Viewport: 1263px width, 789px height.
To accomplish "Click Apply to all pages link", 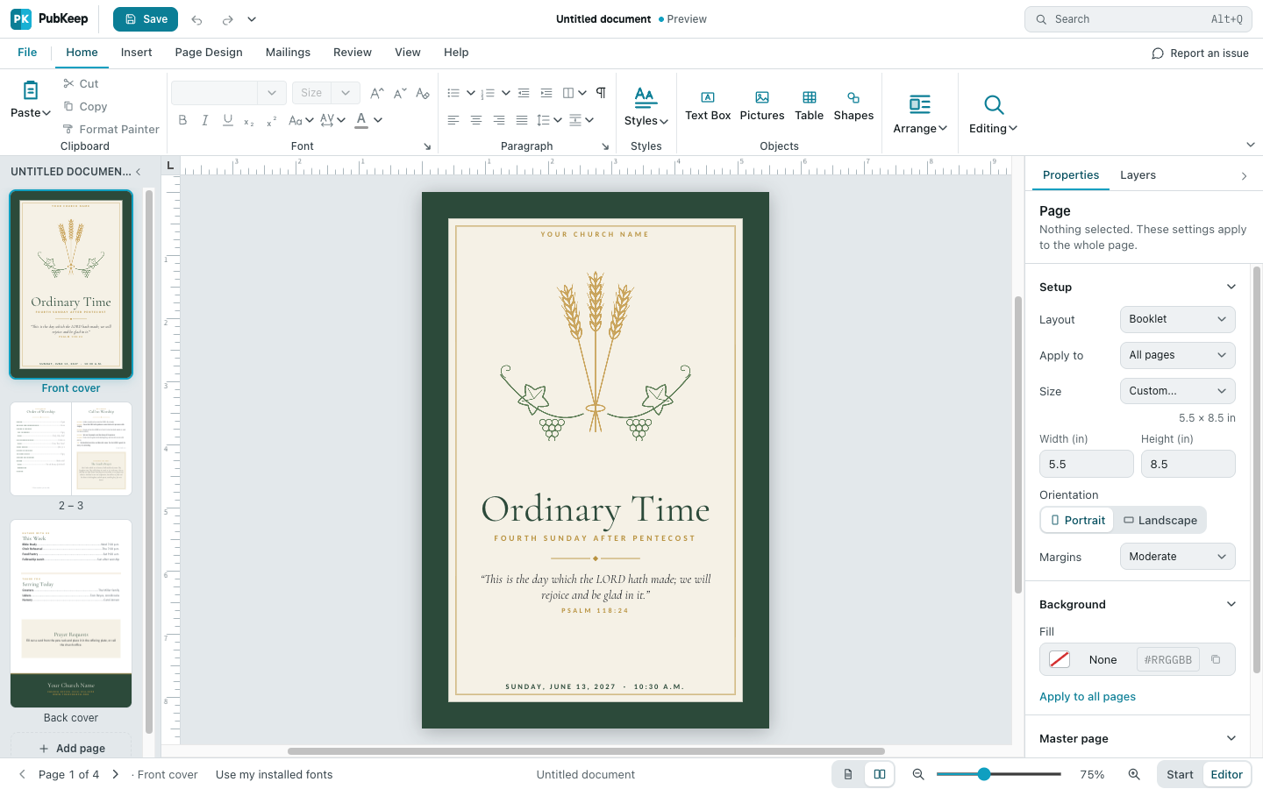I will click(1088, 697).
